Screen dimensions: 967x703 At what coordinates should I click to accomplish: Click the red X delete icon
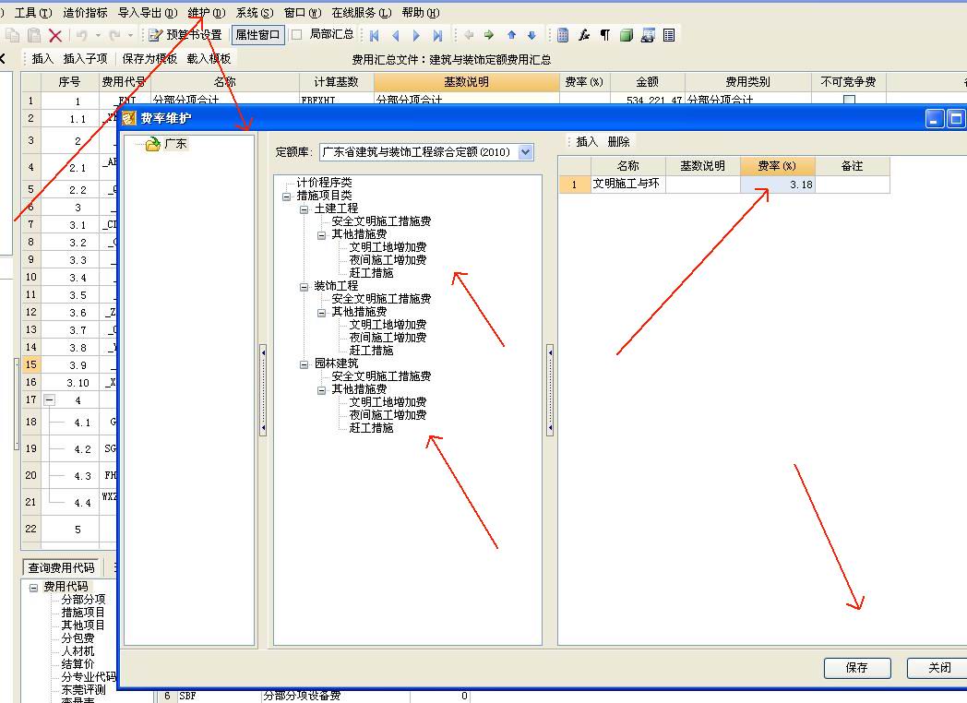point(55,35)
